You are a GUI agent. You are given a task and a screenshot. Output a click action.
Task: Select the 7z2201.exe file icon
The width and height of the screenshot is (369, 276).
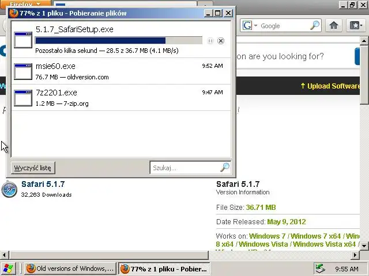23,98
